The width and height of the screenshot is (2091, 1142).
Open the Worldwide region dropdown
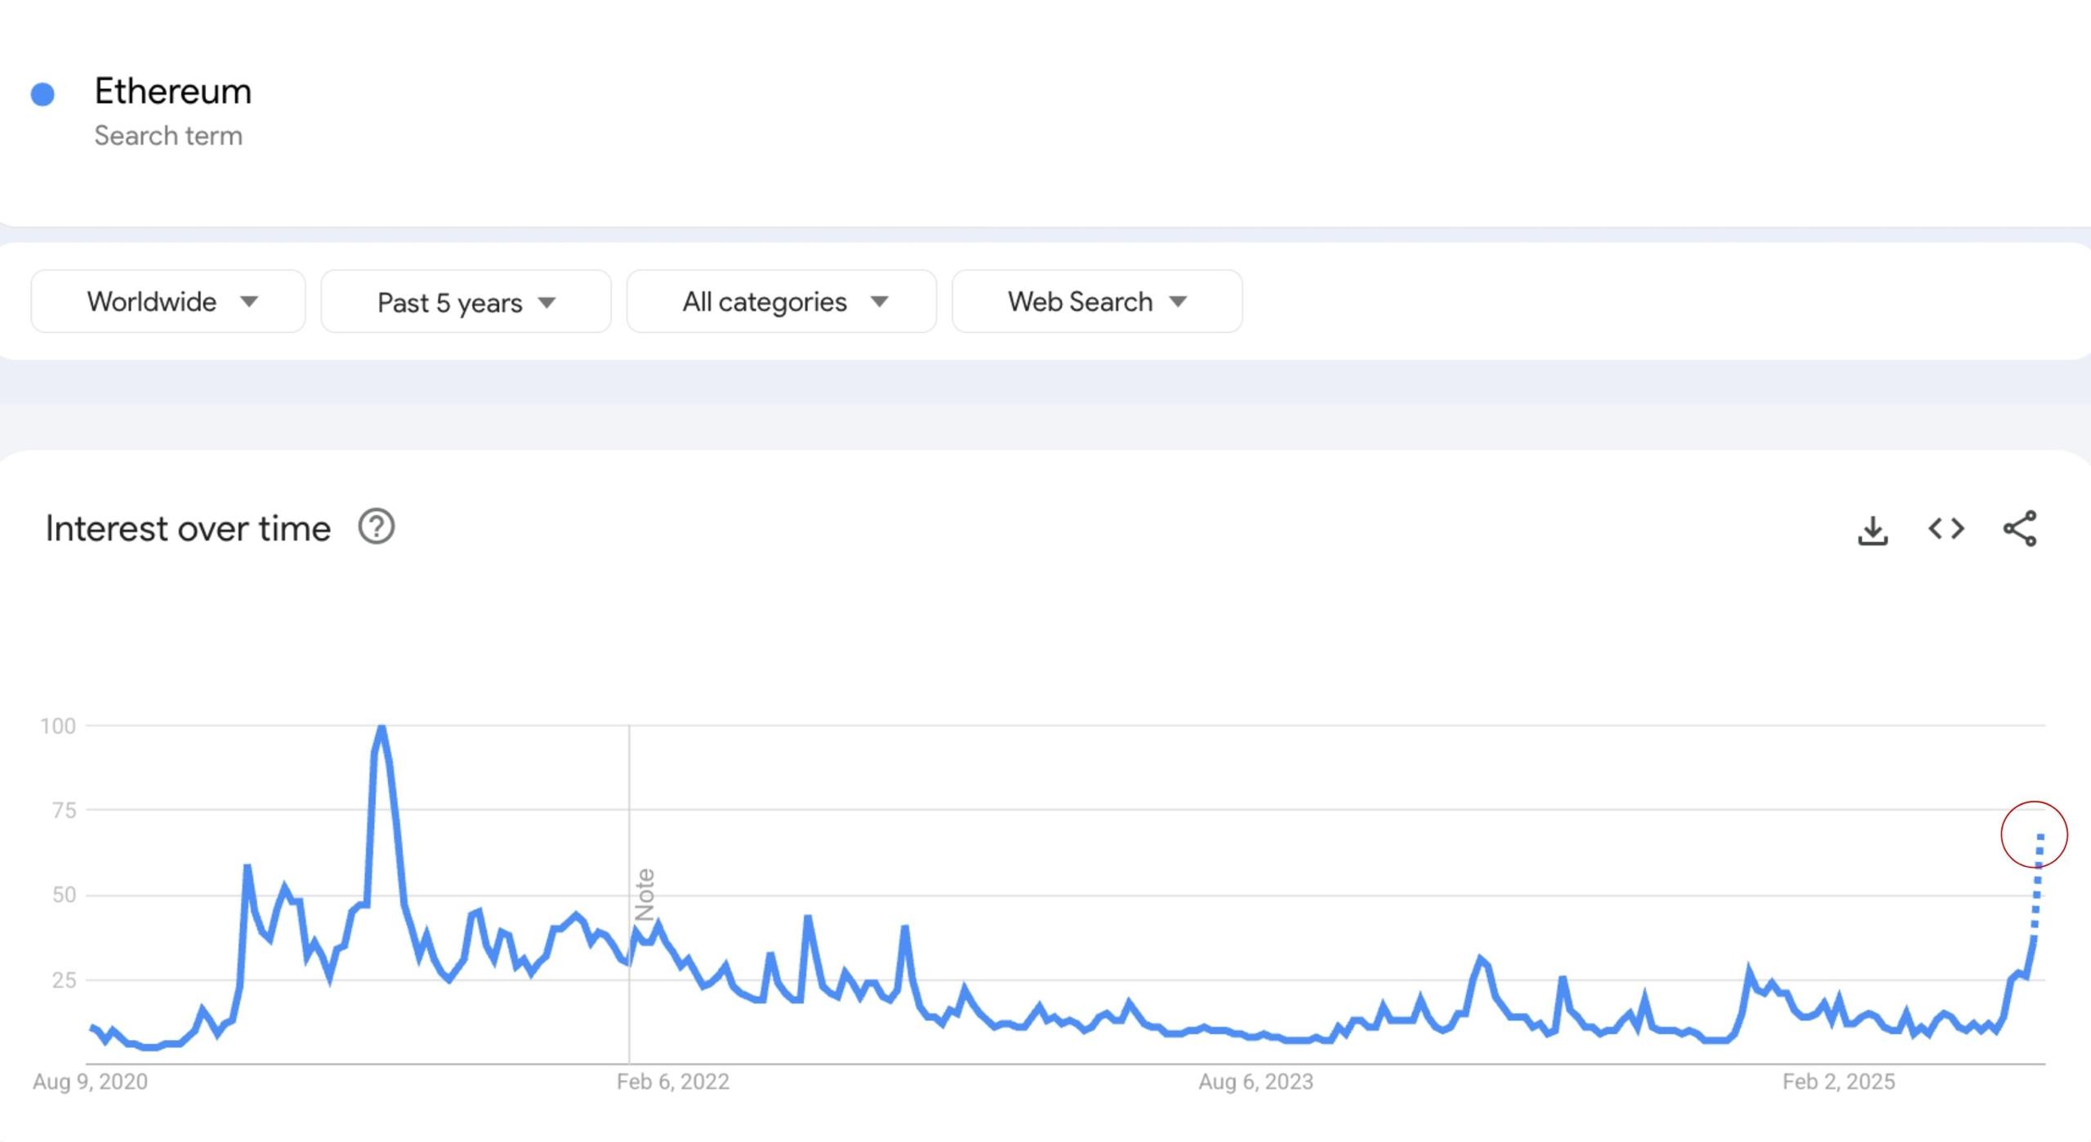point(168,301)
